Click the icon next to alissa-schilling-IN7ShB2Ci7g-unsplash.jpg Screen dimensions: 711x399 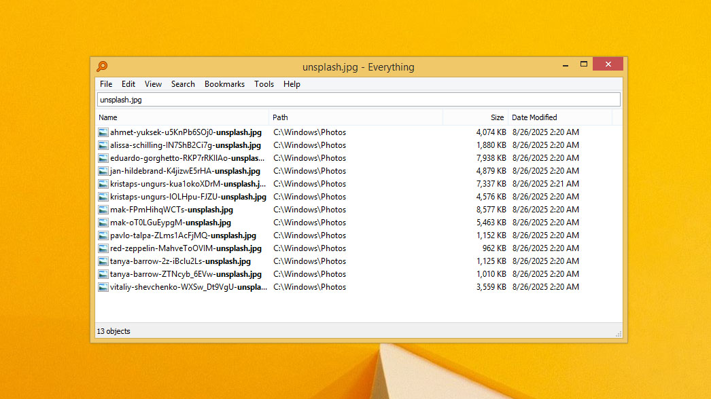point(103,145)
